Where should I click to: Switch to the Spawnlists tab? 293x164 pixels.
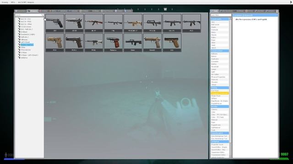21,11
